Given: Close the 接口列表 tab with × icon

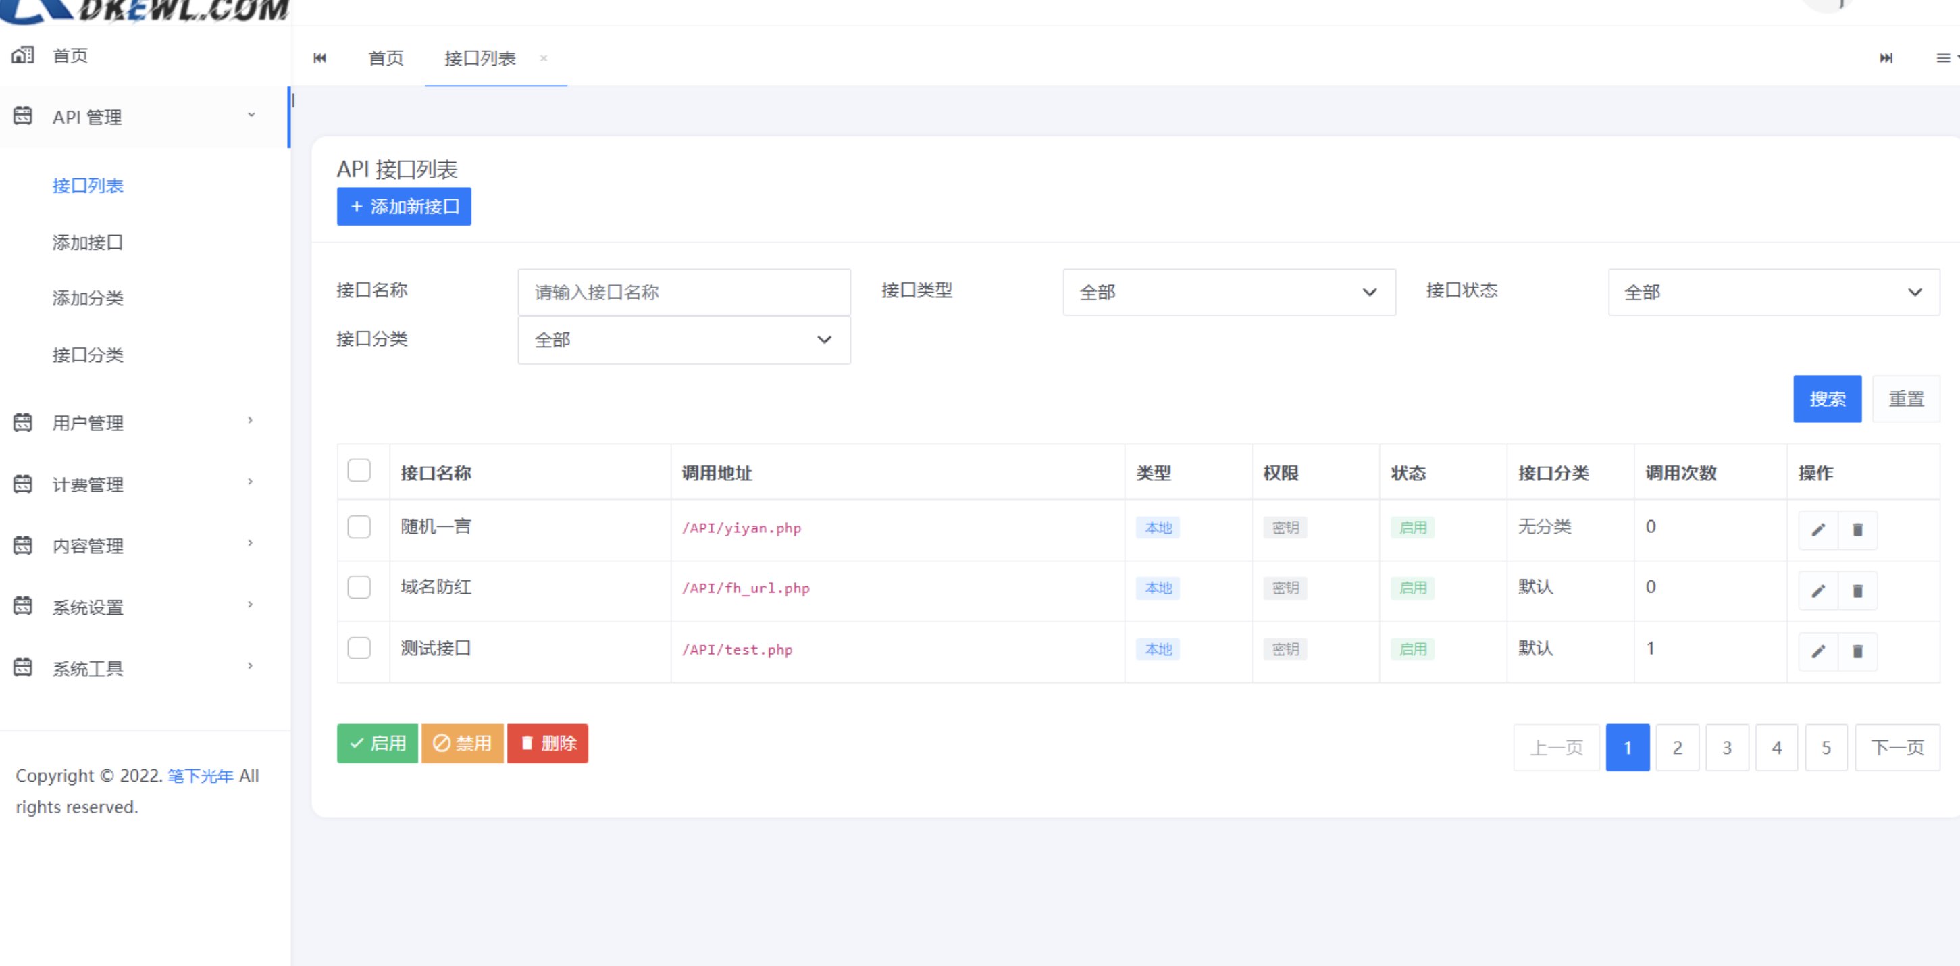Looking at the screenshot, I should coord(543,59).
